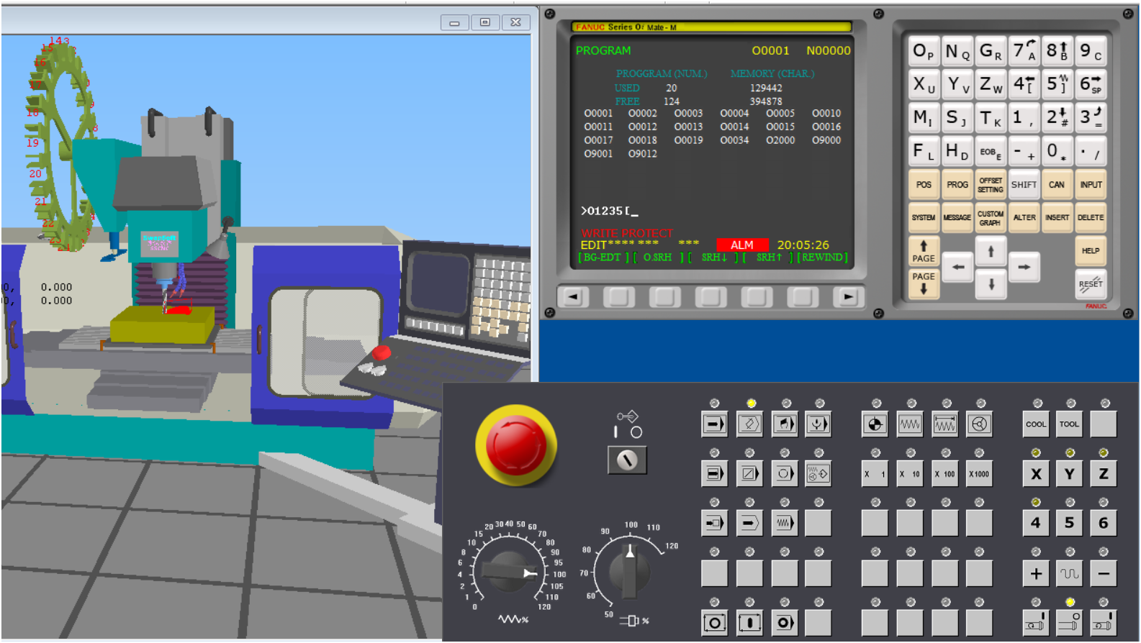Select the reference return (home) mode button

click(x=875, y=424)
